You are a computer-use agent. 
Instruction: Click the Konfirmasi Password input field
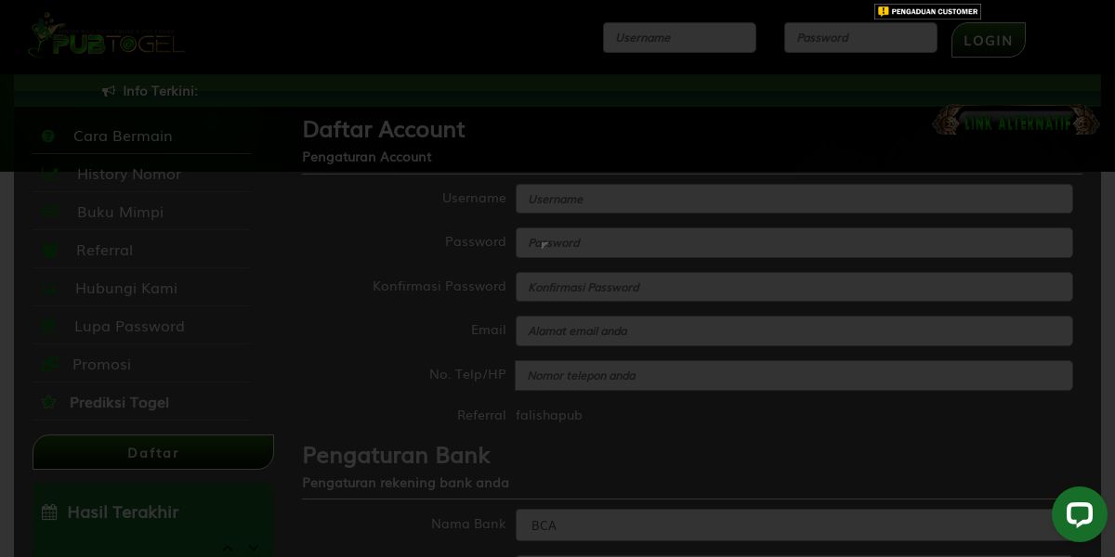(794, 287)
